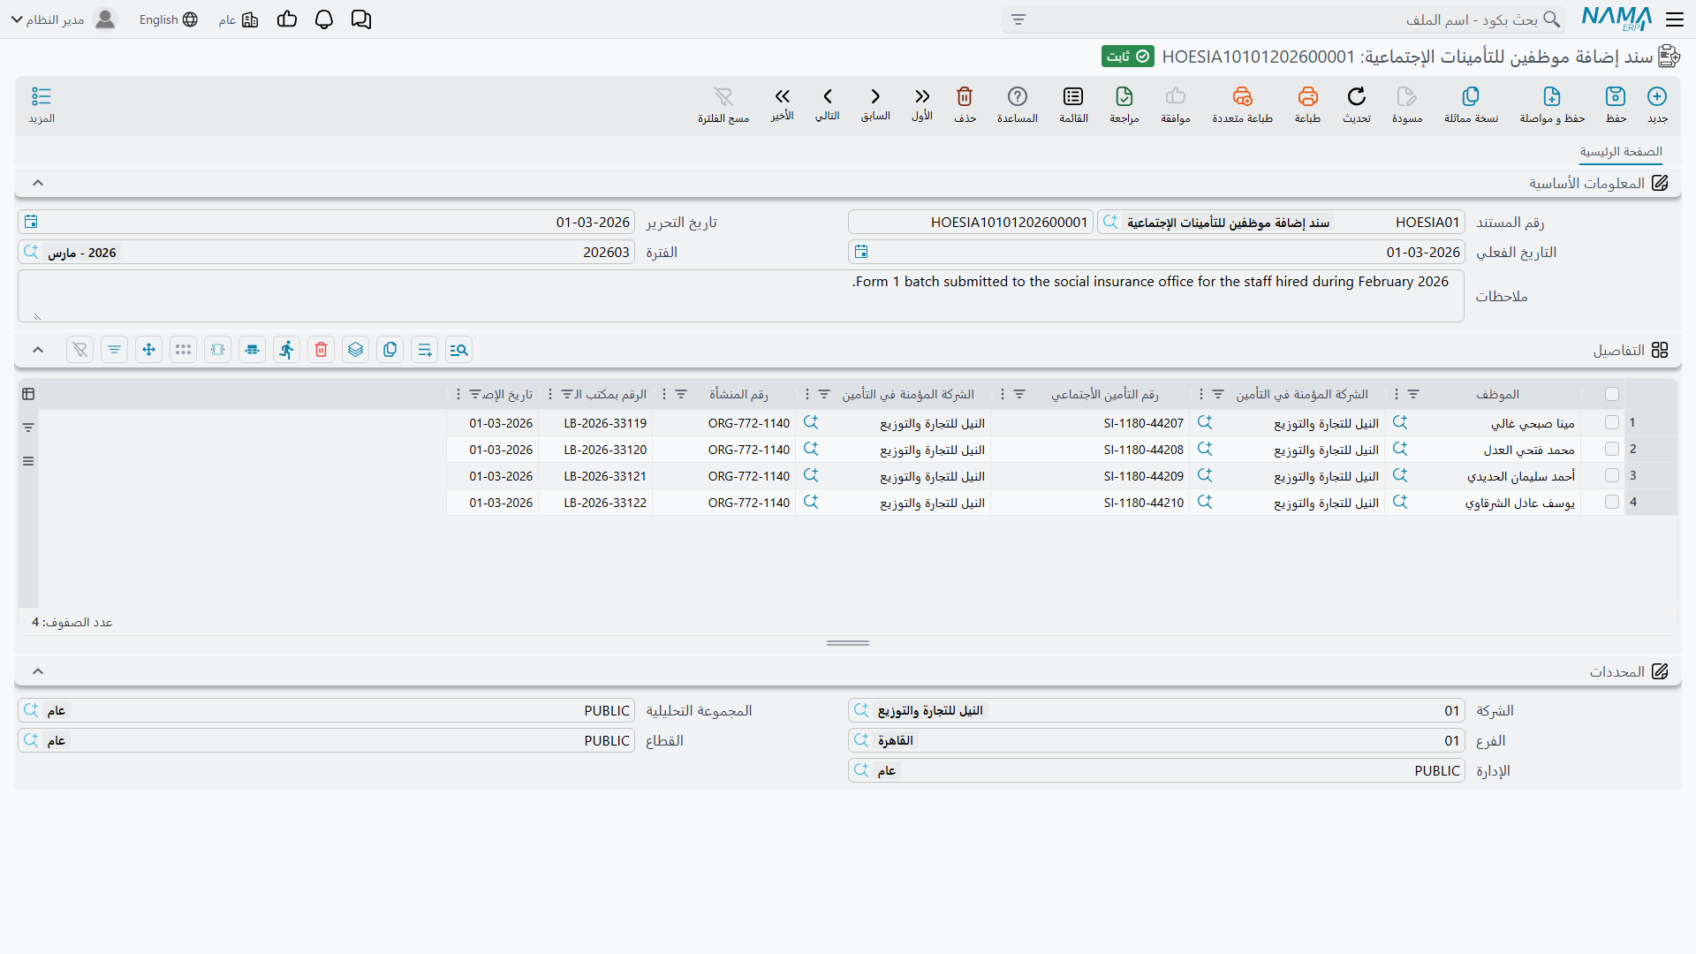Viewport: 1696px width, 954px height.
Task: Click حفظ و مواصله (Save and continue) icon
Action: [1552, 96]
